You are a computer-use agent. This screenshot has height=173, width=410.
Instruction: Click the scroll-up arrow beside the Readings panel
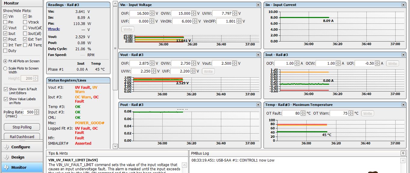point(115,4)
